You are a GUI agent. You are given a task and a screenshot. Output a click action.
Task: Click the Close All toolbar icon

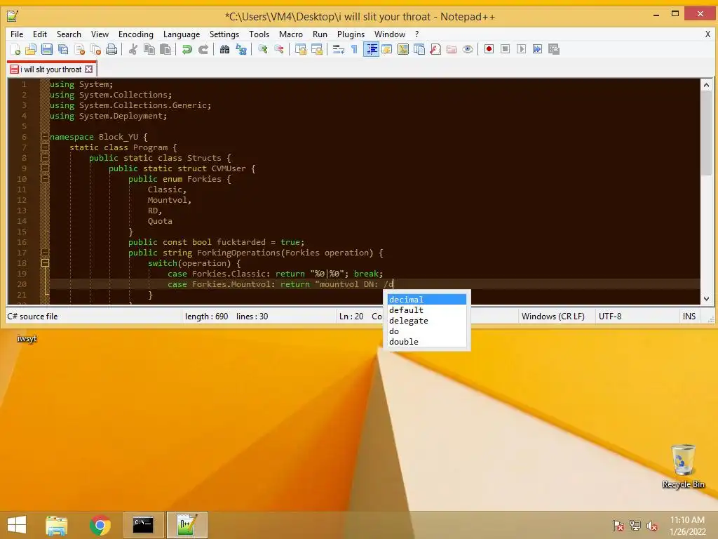click(x=95, y=49)
